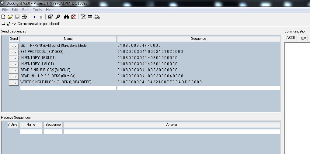This screenshot has height=154, width=310.
Task: Send the INVENTORY (1 SLOT) sequence
Action: tap(14, 65)
